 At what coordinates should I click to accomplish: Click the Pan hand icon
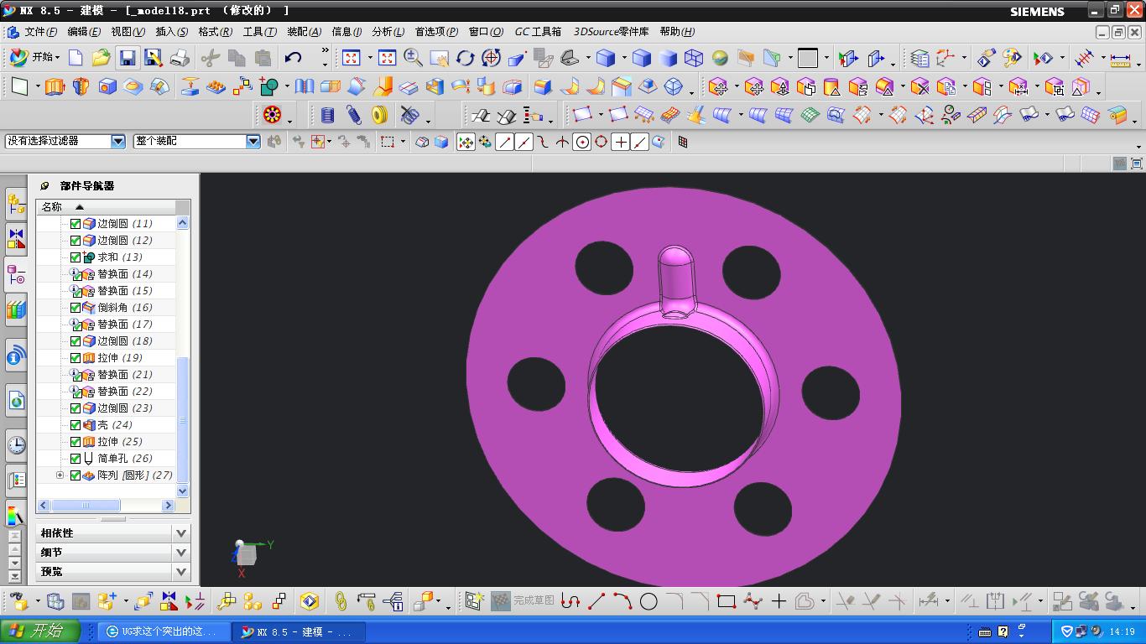click(x=439, y=58)
